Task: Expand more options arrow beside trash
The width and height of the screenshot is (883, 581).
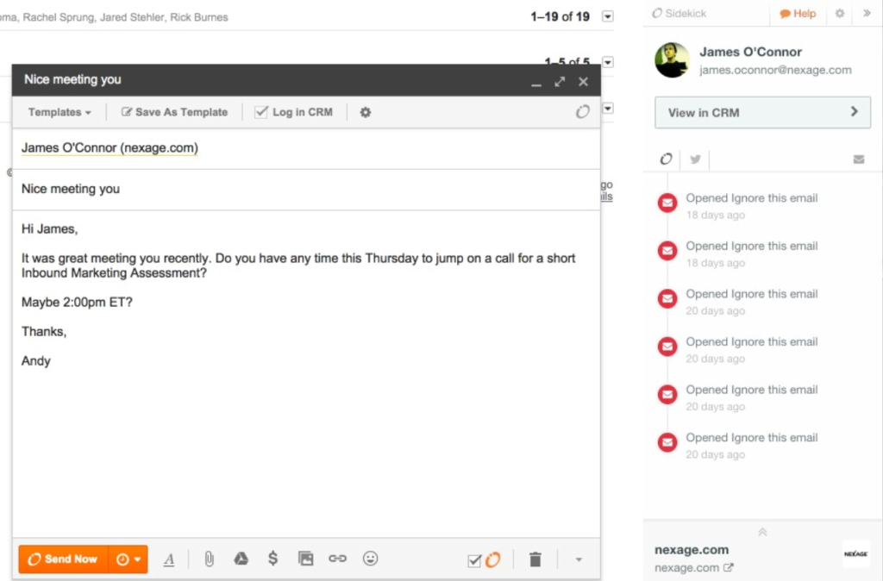Action: point(579,559)
